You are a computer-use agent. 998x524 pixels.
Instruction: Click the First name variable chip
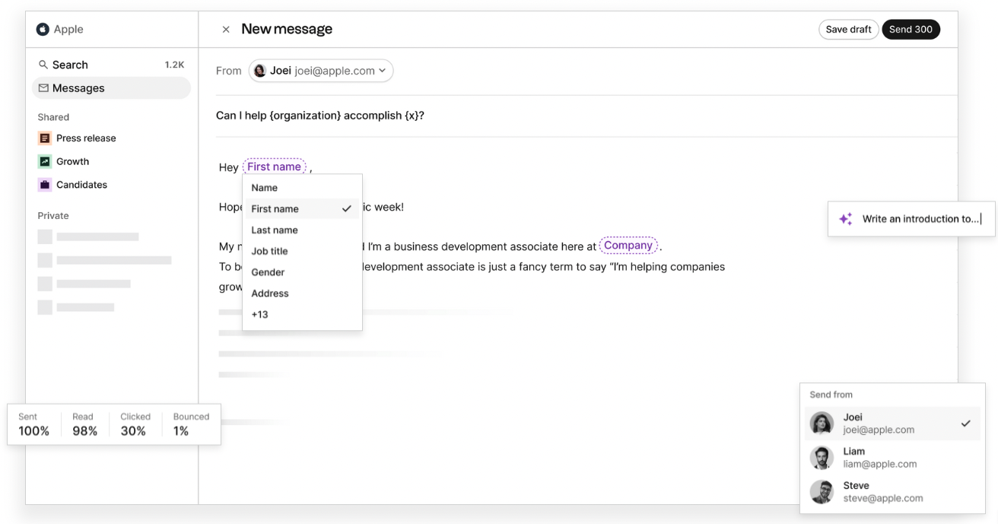click(275, 167)
